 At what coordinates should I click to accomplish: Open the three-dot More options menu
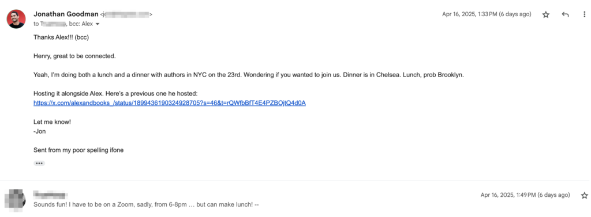coord(584,14)
